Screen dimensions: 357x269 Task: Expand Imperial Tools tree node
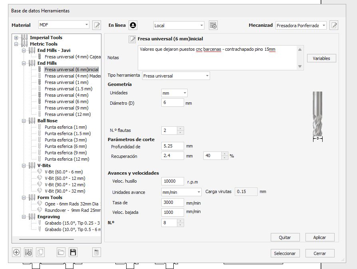[16, 38]
